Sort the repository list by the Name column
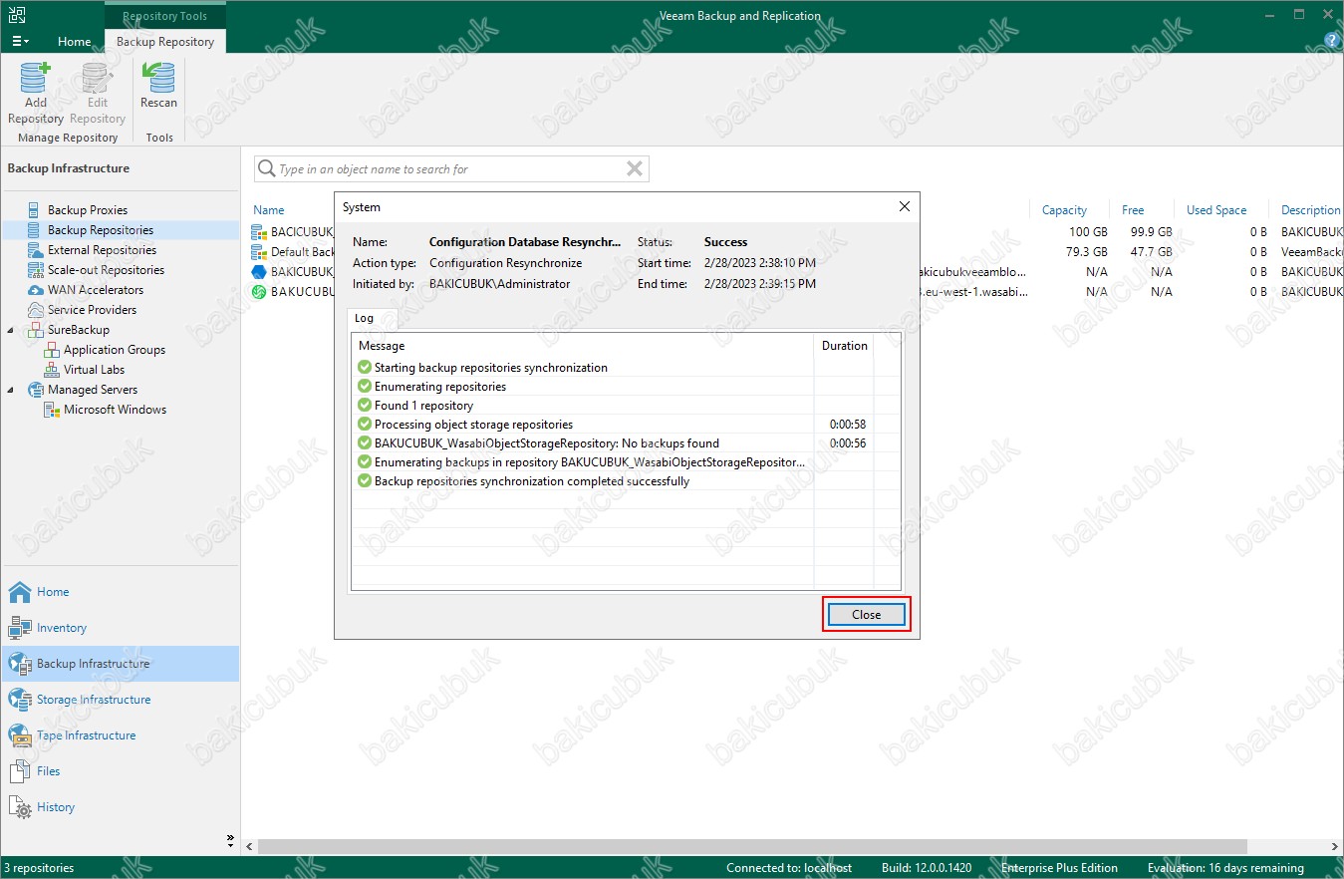Image resolution: width=1344 pixels, height=879 pixels. pyautogui.click(x=269, y=210)
